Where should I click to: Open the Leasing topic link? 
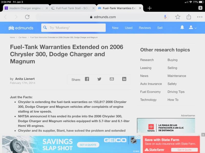[146, 68]
